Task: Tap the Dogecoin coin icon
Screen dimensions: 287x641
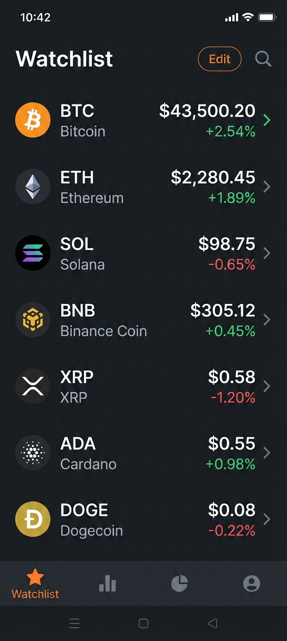Action: tap(33, 519)
